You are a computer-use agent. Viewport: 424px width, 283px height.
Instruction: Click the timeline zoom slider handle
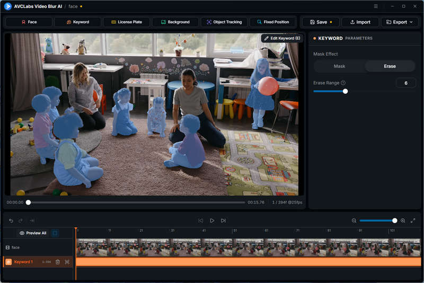pyautogui.click(x=394, y=221)
